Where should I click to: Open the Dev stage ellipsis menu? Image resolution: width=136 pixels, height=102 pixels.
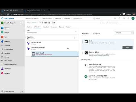coord(76,31)
